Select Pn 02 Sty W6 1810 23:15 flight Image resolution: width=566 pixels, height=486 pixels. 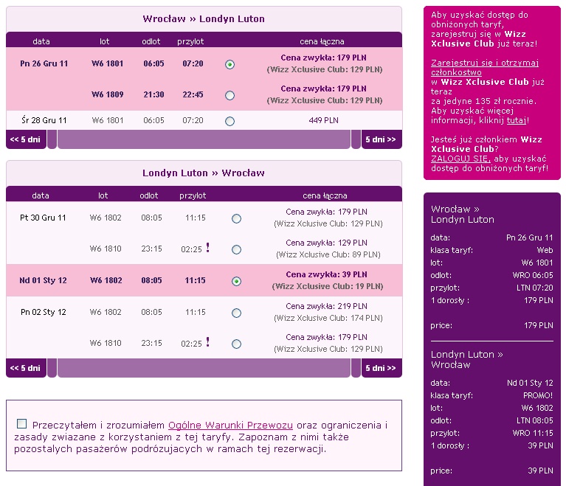pos(236,344)
